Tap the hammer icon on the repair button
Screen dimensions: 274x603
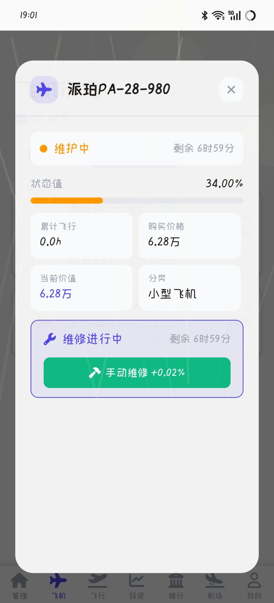tap(94, 372)
